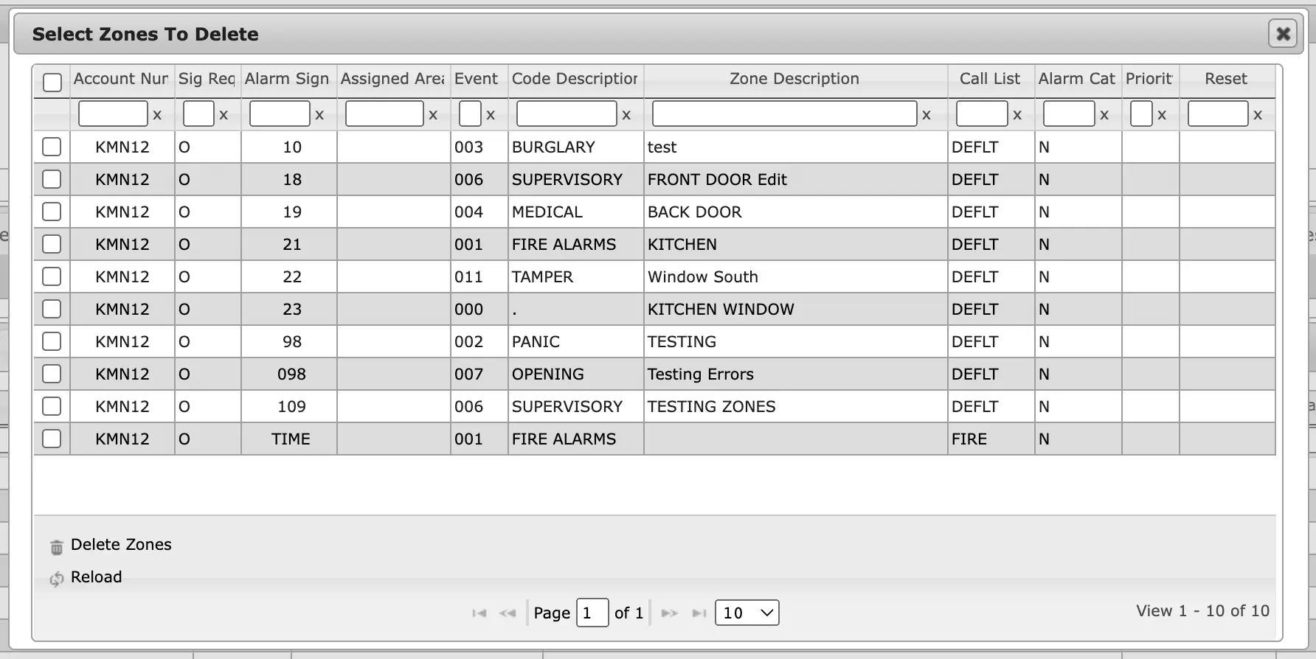Viewport: 1316px width, 659px height.
Task: Check the KITCHEN WINDOW zone row
Action: click(x=52, y=309)
